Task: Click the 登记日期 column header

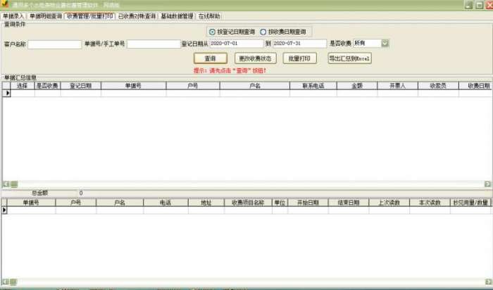Action: [80, 85]
